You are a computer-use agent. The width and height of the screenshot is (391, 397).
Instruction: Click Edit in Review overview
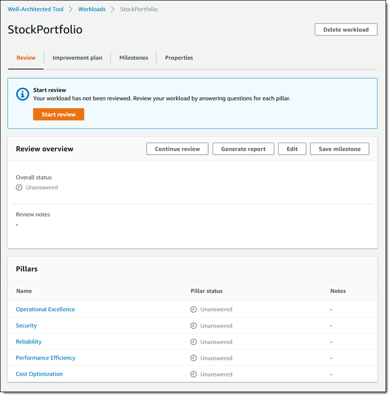(x=292, y=149)
